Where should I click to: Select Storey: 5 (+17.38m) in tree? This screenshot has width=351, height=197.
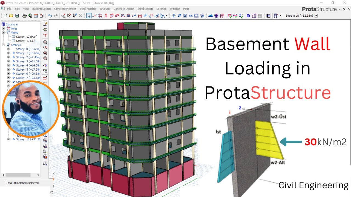[x=28, y=69]
